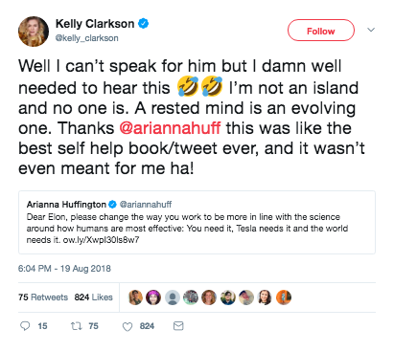
Task: Open the ow.ly/Xwpl30ls8w7 link
Action: tap(101, 240)
